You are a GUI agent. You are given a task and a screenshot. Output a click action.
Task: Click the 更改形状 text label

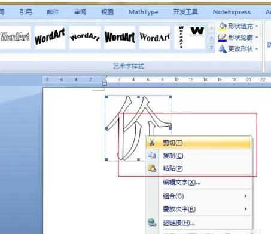(240, 48)
